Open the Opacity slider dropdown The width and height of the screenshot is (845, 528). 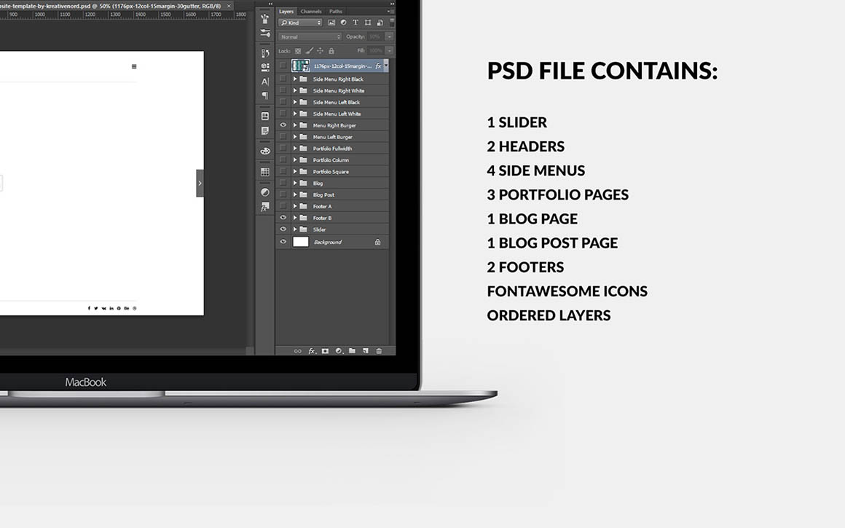[390, 36]
